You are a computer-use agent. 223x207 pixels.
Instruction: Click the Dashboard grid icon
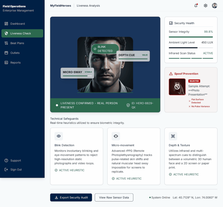(x=6, y=24)
